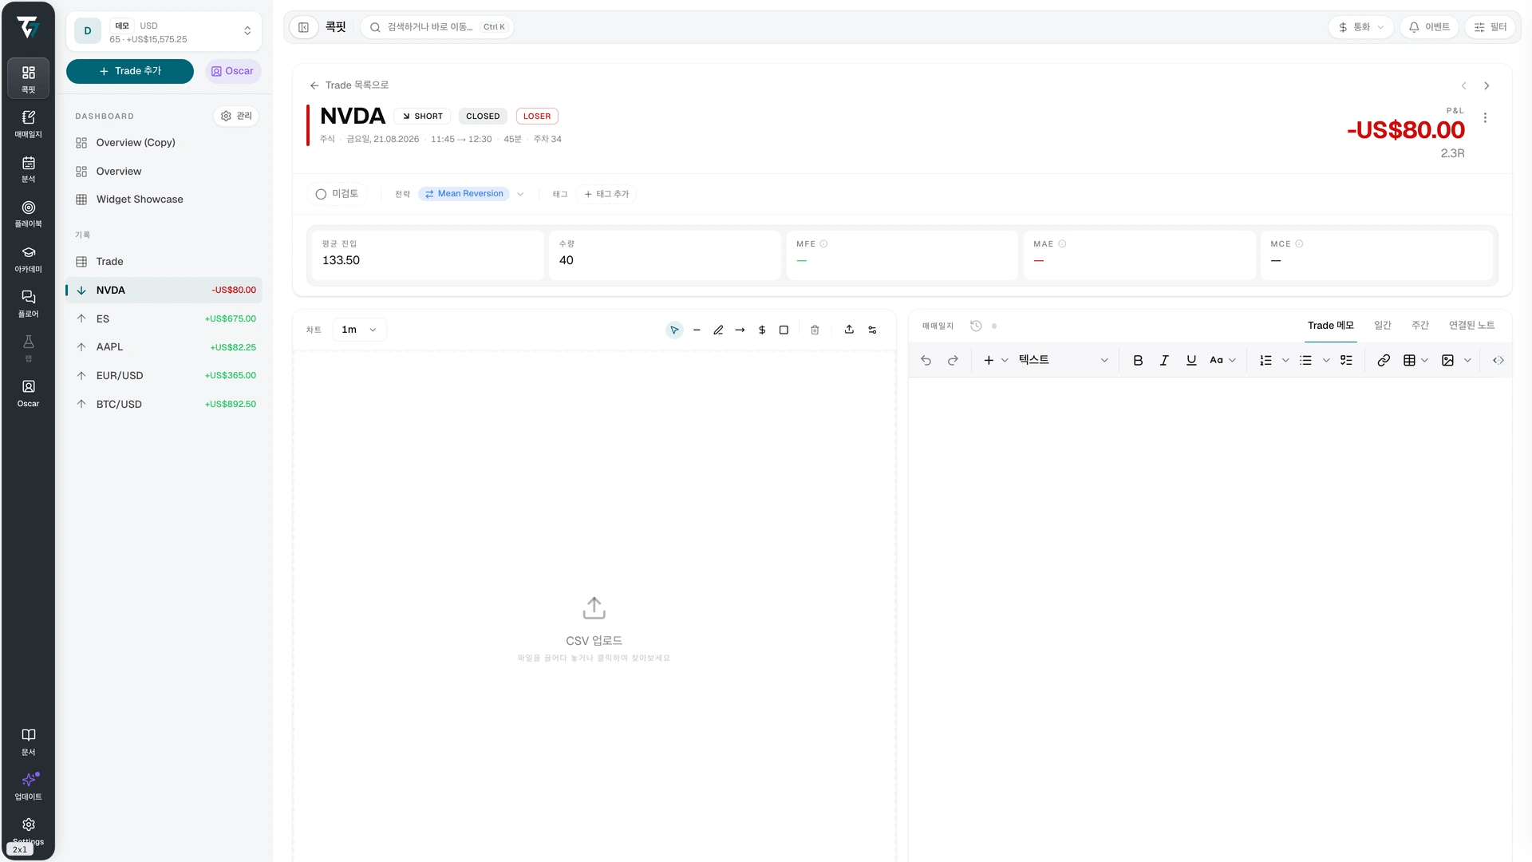1532x862 pixels.
Task: Select BTC/USD trade row
Action: [x=164, y=405]
